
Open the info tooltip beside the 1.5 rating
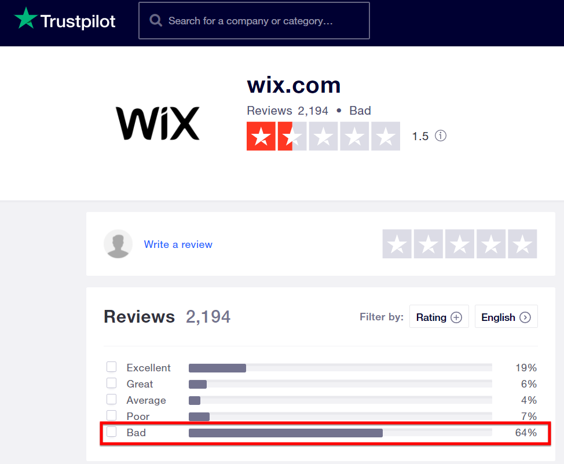tap(440, 136)
